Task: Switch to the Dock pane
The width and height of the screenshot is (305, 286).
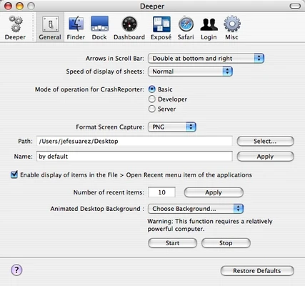Action: click(99, 28)
